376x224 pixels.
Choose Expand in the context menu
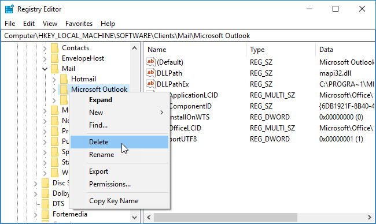[119, 100]
